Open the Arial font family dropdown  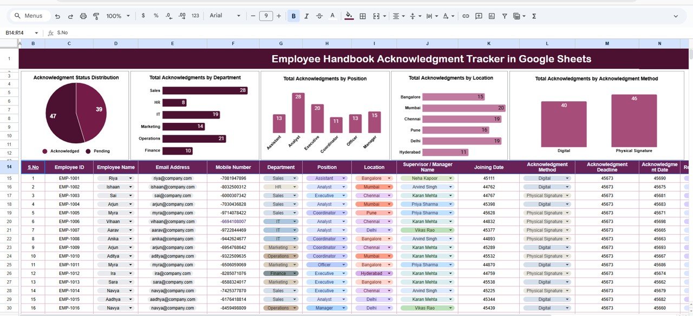(x=225, y=16)
